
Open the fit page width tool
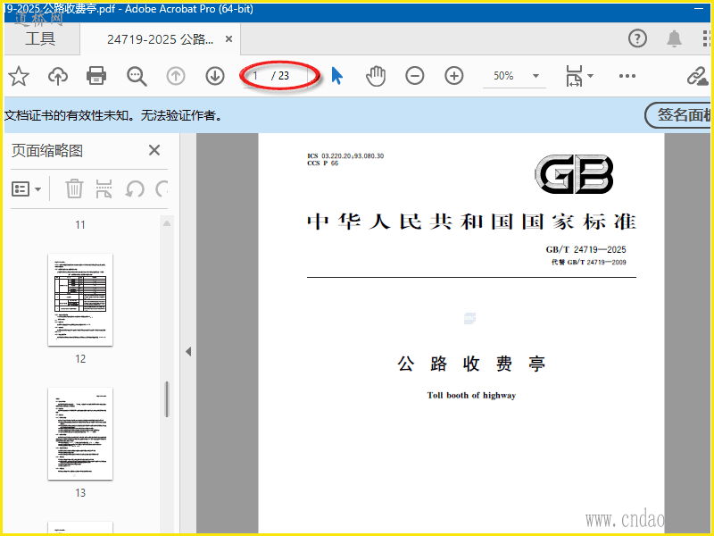pos(574,76)
